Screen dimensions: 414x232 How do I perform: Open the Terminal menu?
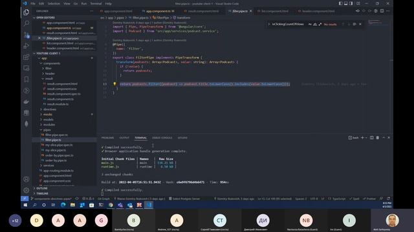click(x=96, y=4)
